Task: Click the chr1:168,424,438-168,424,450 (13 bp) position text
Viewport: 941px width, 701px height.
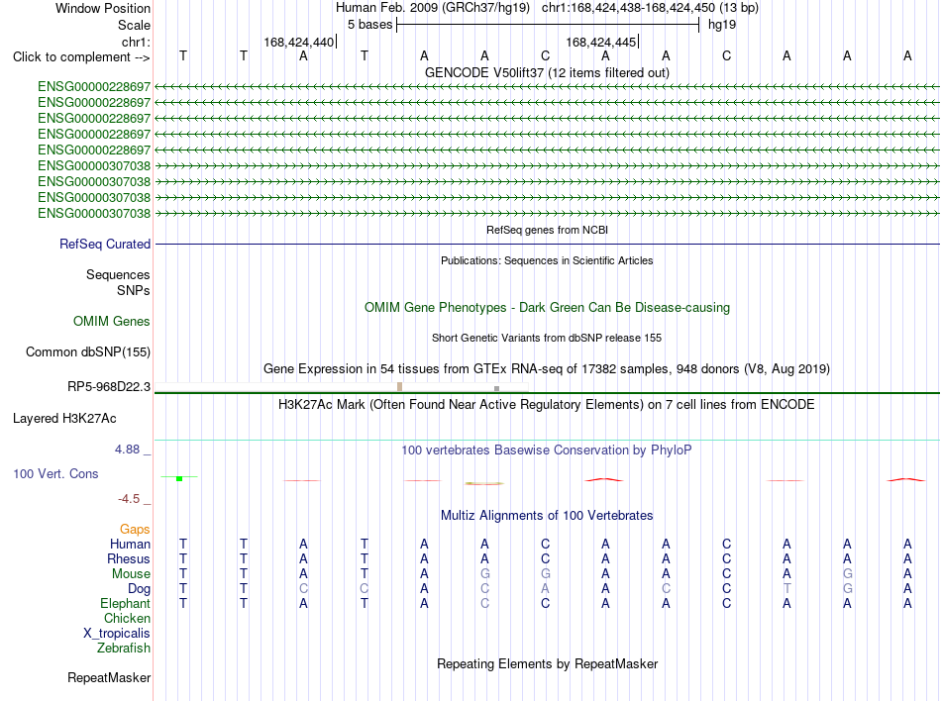Action: pos(650,8)
